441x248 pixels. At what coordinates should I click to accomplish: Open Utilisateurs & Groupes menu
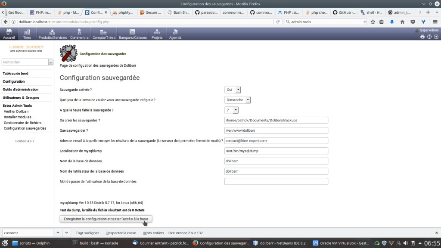pyautogui.click(x=21, y=98)
